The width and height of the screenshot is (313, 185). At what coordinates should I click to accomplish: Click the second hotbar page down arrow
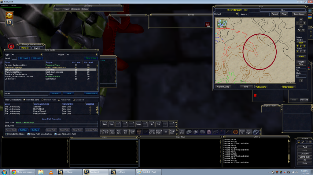(x=177, y=134)
